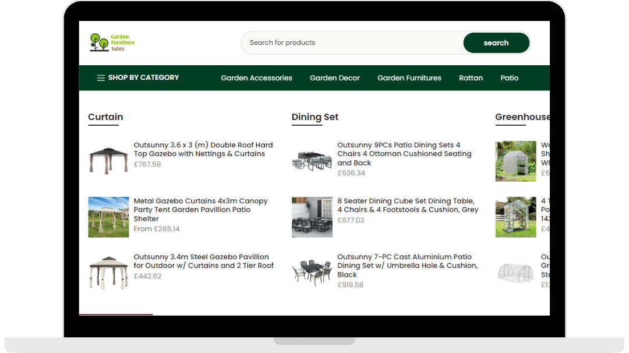Open the Rattan category
Image resolution: width=629 pixels, height=353 pixels.
tap(471, 78)
